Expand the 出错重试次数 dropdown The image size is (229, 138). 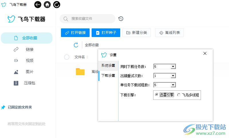click(173, 76)
